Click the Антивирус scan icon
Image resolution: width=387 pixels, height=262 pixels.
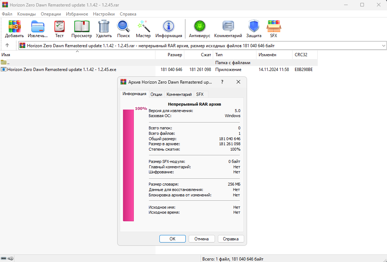[199, 29]
